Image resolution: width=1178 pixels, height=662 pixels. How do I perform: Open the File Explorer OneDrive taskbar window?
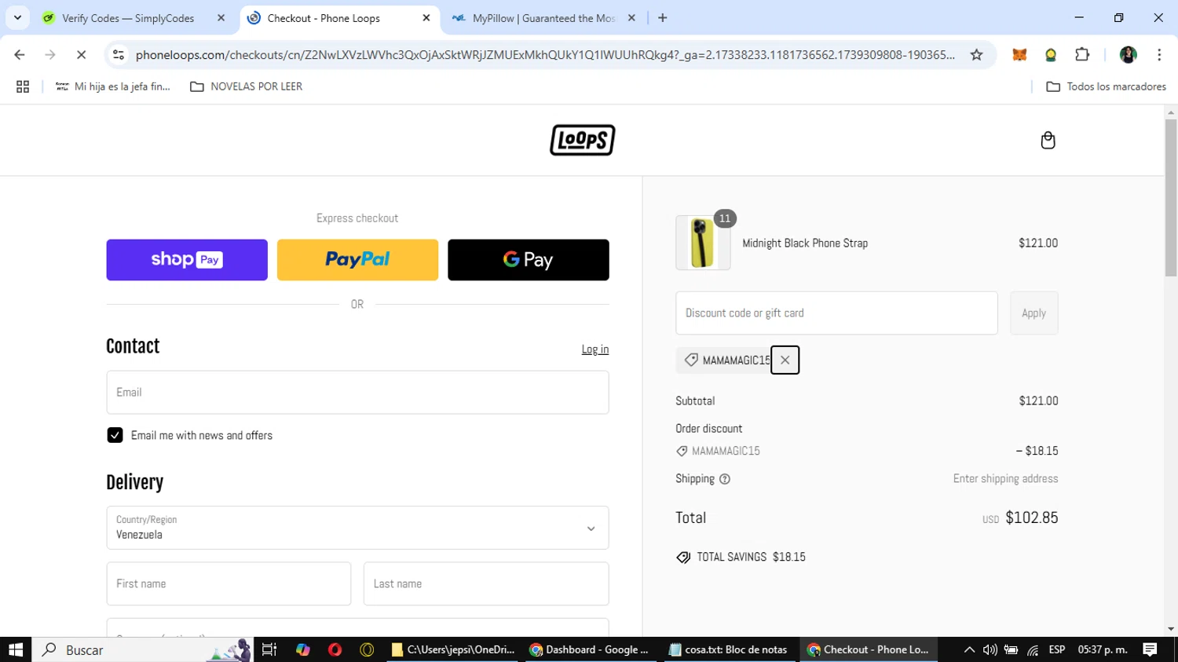click(x=453, y=649)
